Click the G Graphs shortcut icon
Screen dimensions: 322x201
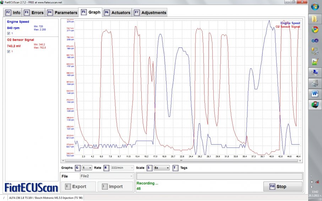[x=77, y=168]
